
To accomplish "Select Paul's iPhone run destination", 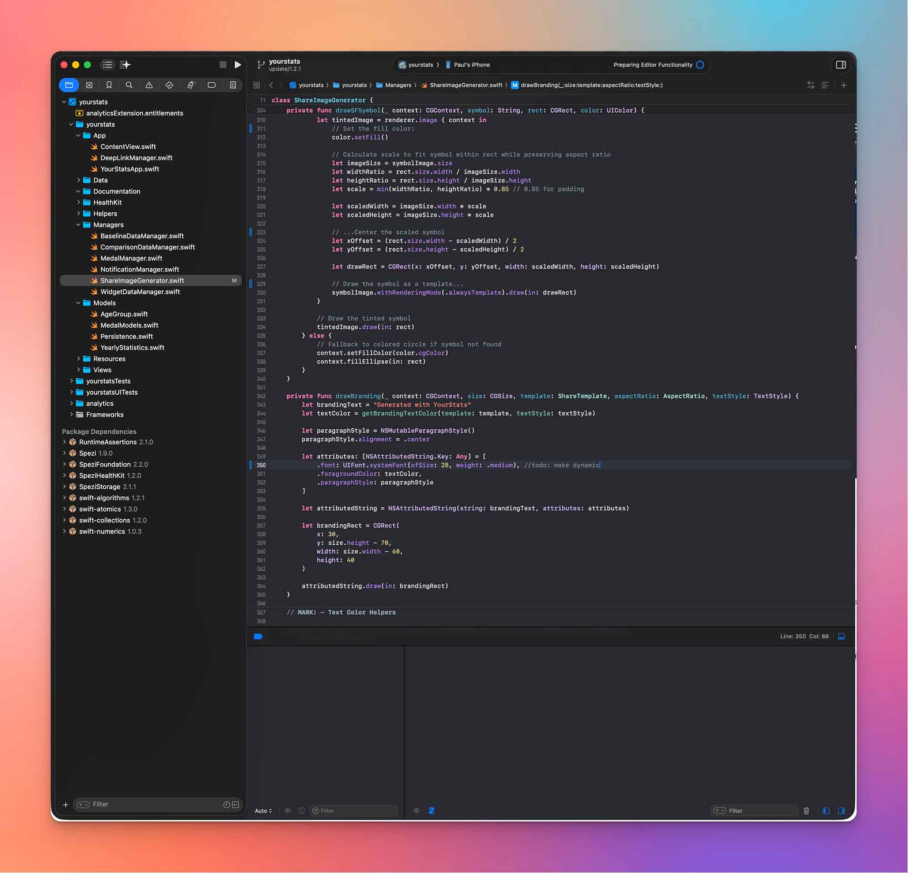I will pyautogui.click(x=471, y=65).
